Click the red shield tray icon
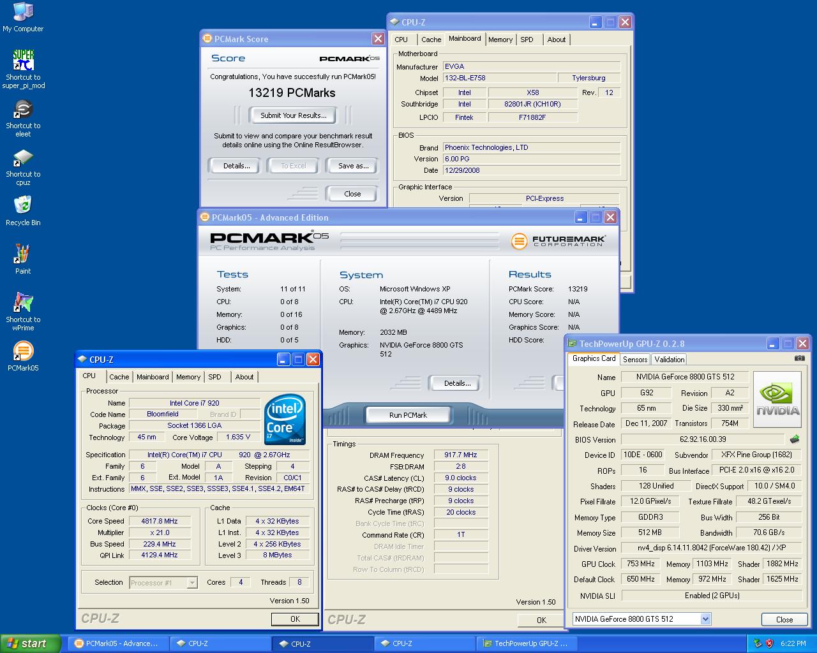 (x=770, y=644)
